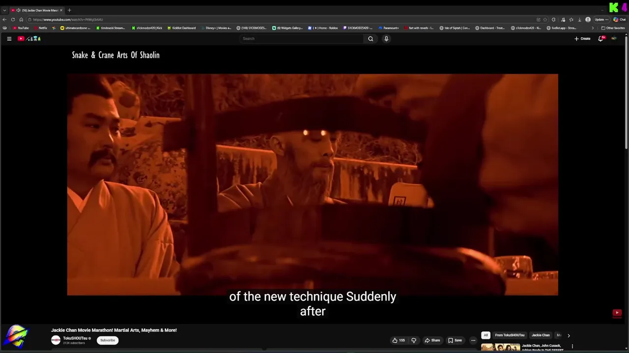Viewport: 629px width, 353px height.
Task: Save video to playlist
Action: 455,340
